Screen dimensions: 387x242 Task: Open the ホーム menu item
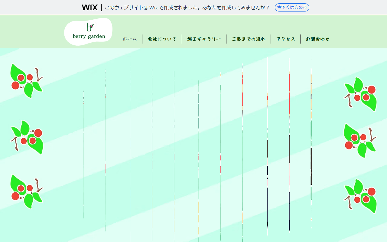click(x=130, y=39)
